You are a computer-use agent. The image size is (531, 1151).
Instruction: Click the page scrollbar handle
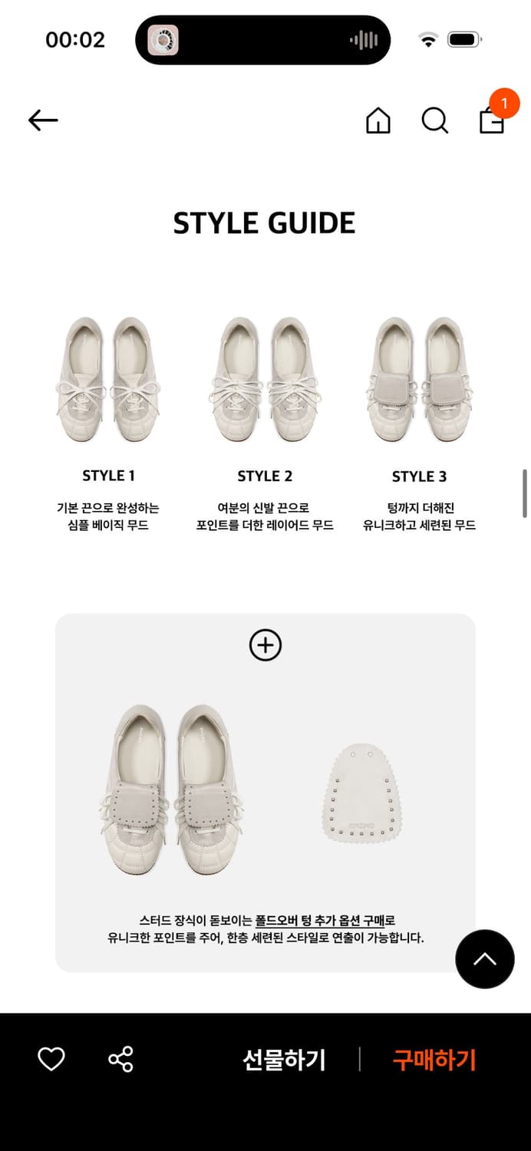tap(525, 493)
